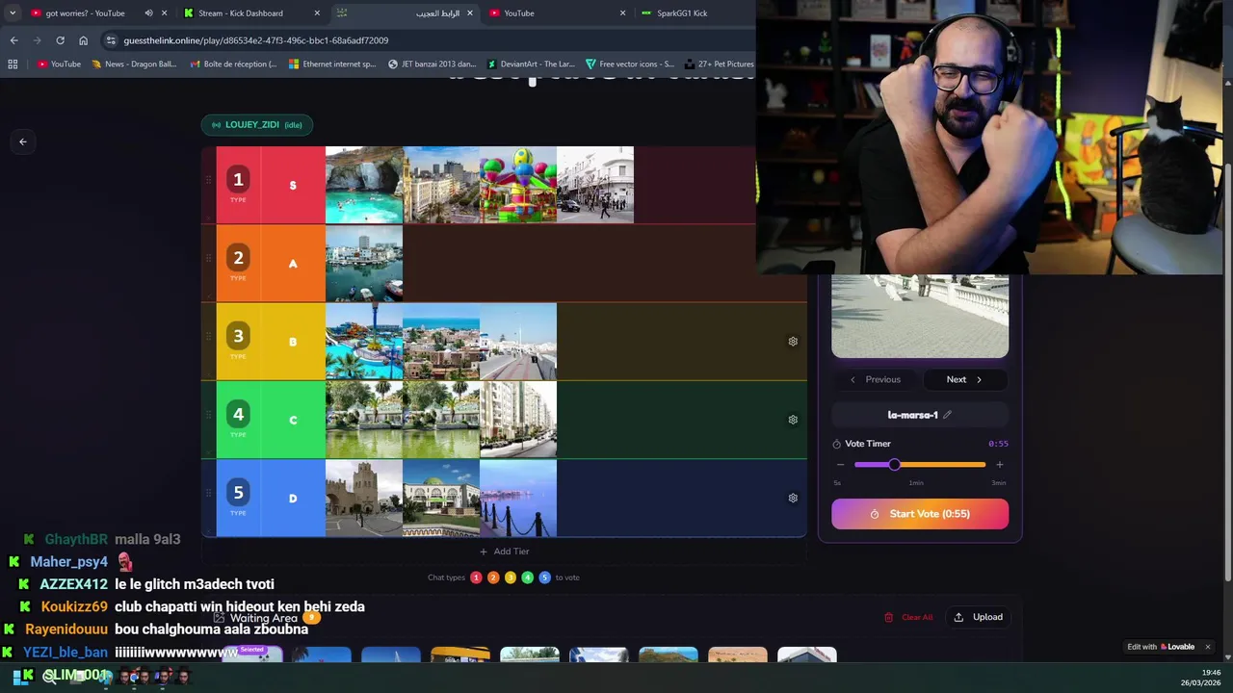Select the C tier label cell

pyautogui.click(x=293, y=420)
